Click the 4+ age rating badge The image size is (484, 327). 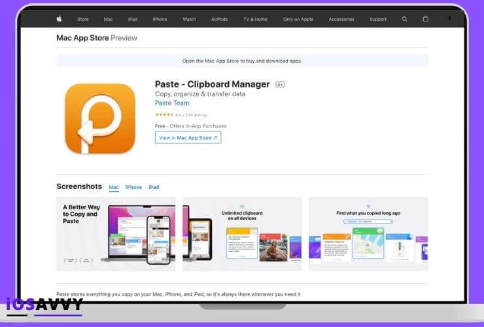pos(280,84)
